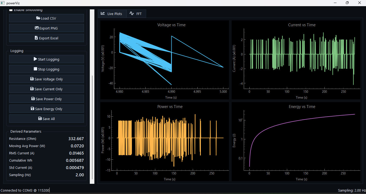Click the save icon on Save Voltage Only
The height and width of the screenshot is (194, 366).
pos(32,79)
